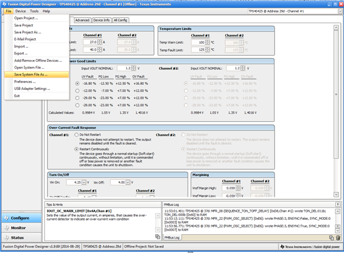This screenshot has width=344, height=253.
Task: Select Channel #1 -12.00% UV Fault radio
Action: [x=77, y=91]
